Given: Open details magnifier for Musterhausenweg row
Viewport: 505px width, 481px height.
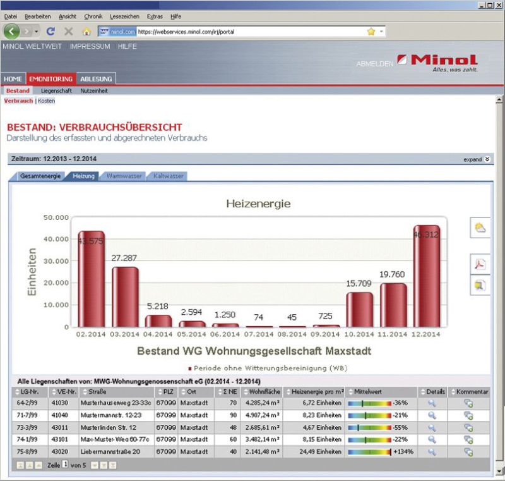Looking at the screenshot, I should coord(432,403).
